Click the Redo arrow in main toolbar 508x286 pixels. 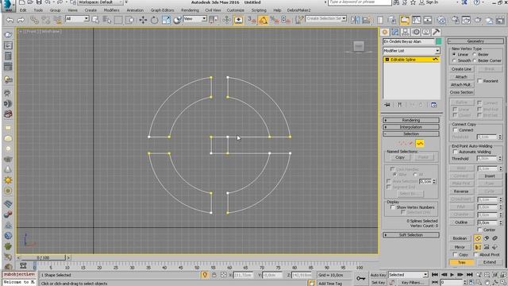click(21, 20)
